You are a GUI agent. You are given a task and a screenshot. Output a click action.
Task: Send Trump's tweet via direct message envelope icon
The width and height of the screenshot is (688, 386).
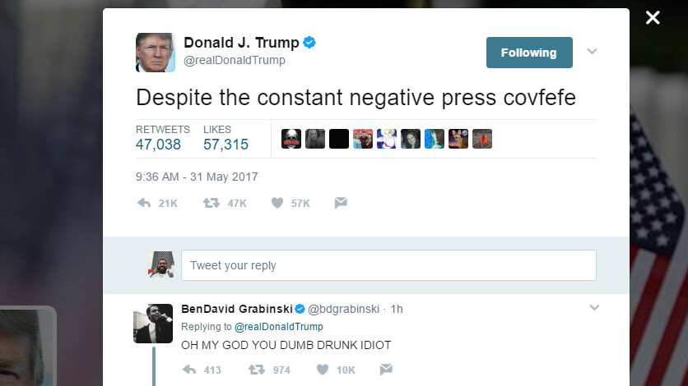click(341, 203)
